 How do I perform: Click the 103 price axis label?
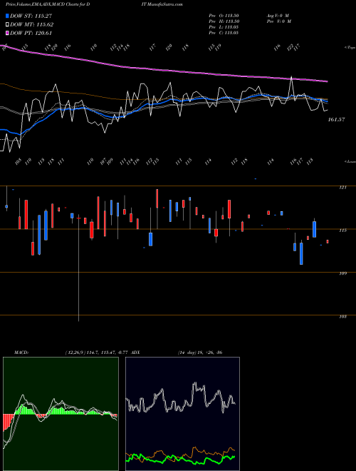tap(342, 317)
